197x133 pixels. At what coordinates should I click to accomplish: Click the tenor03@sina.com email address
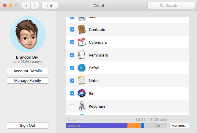tap(27, 62)
